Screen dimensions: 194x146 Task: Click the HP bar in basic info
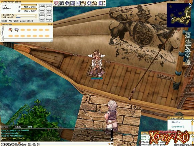coord(29,5)
